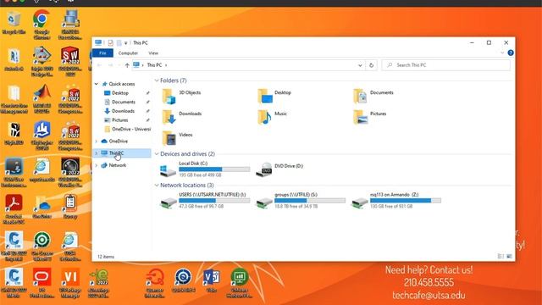Open the Computer ribbon tab

pyautogui.click(x=128, y=53)
